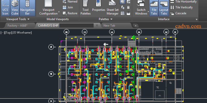This screenshot has width=207, height=103.
Task: Cascade the open windows
Action: tap(178, 13)
